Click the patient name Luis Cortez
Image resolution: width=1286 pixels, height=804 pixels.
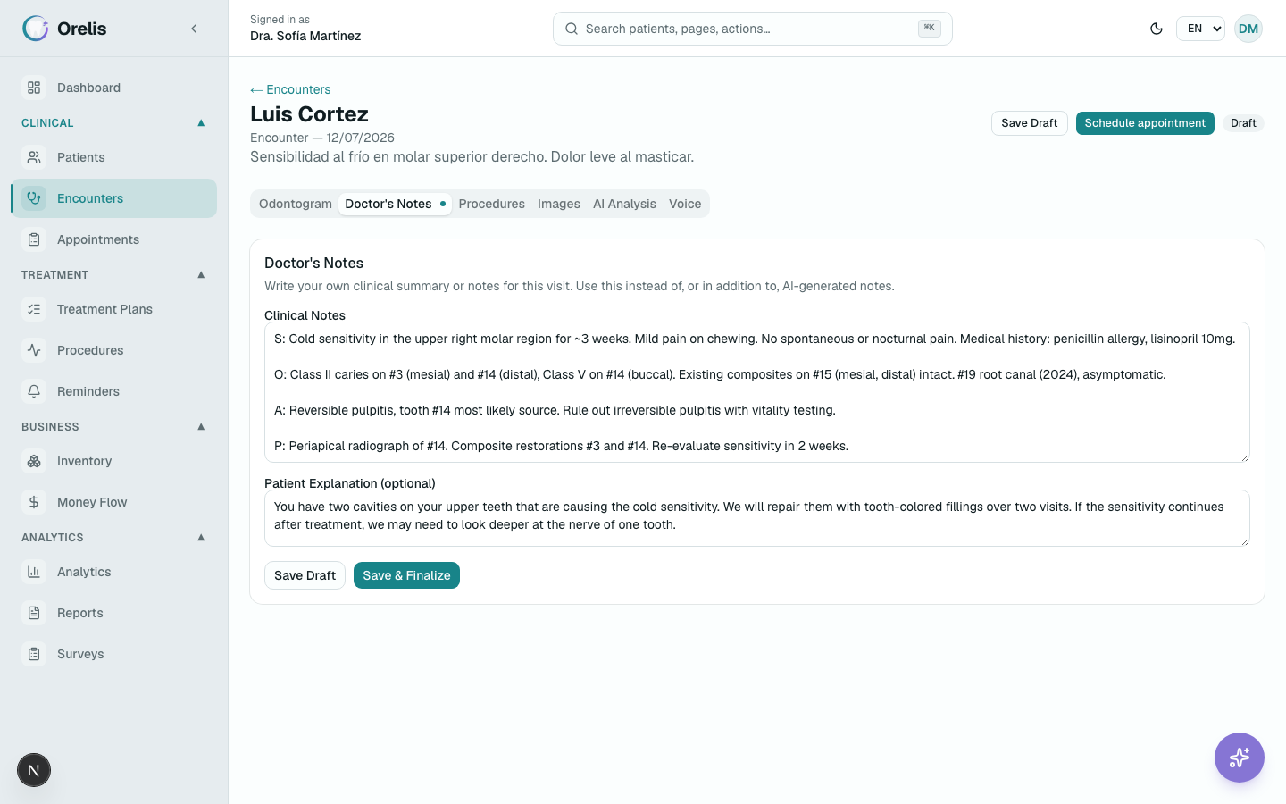(x=309, y=114)
